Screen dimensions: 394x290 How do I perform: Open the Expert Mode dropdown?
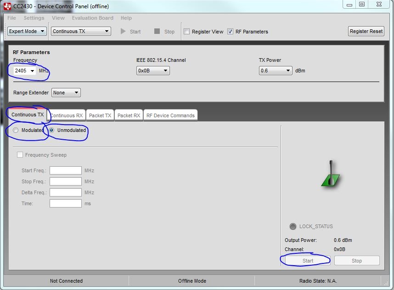point(27,31)
